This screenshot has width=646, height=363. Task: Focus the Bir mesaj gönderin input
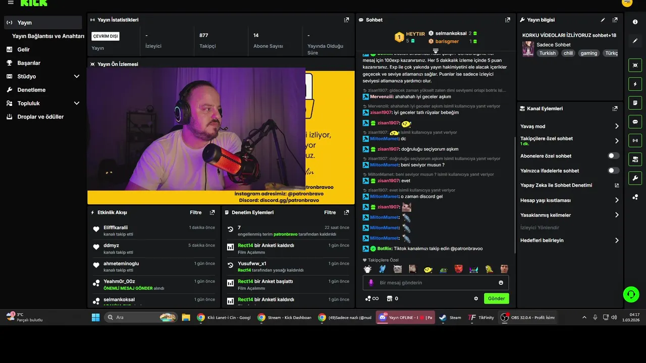tap(436, 283)
